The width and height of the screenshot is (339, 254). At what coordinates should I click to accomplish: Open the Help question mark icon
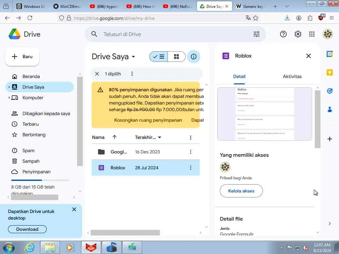[x=283, y=34]
